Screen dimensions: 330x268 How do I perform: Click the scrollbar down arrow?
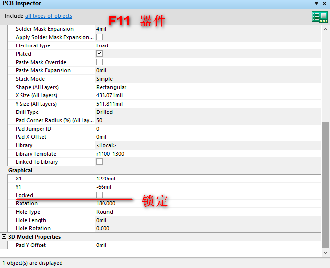326,252
